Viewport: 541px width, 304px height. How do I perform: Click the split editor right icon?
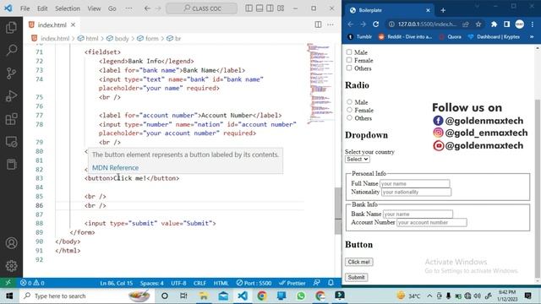point(318,24)
